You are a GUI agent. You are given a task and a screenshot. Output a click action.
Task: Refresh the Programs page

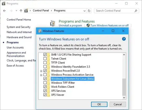[x=89, y=11]
